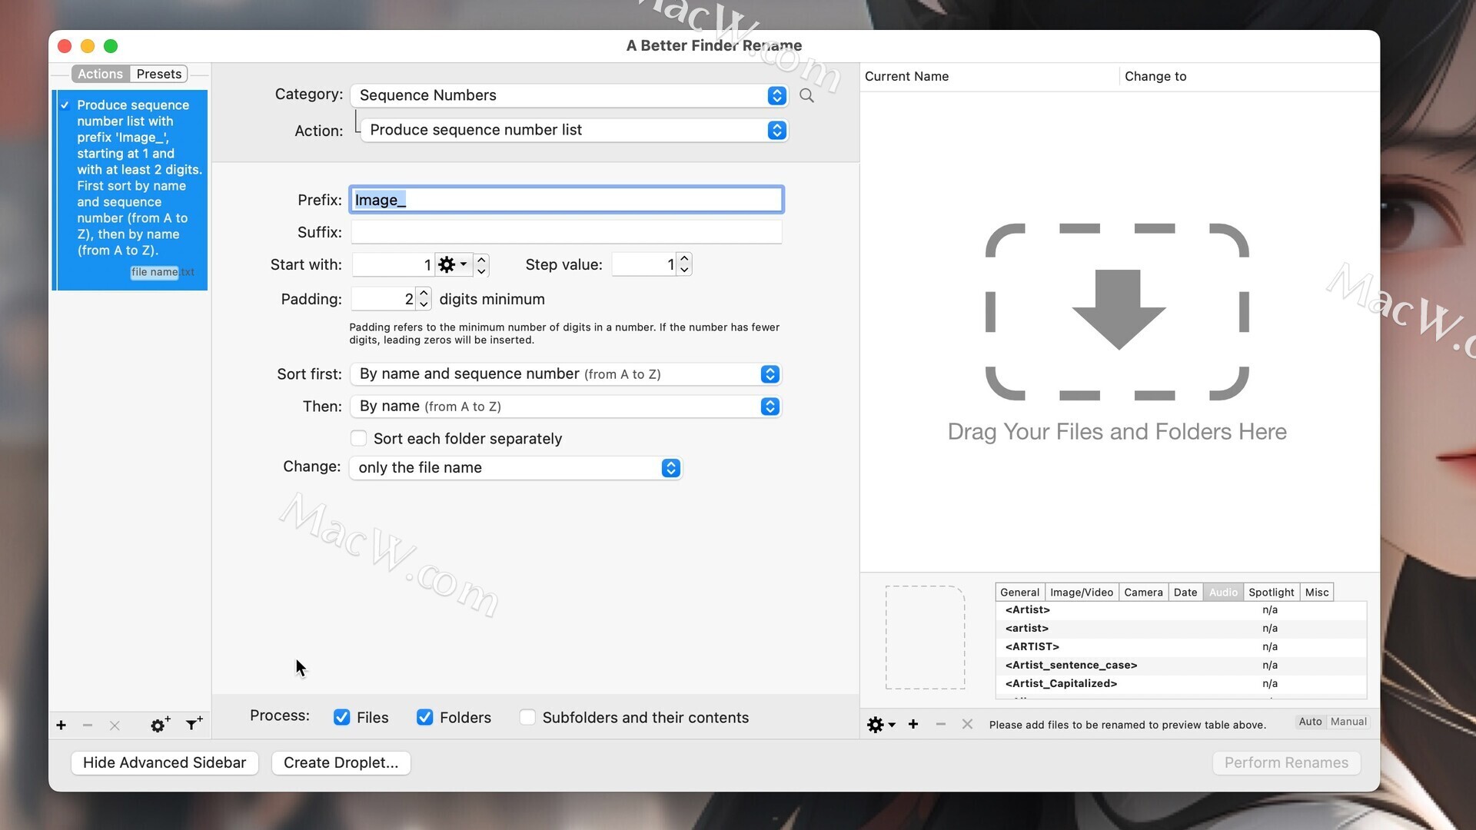Screen dimensions: 1476x830
Task: Click the magnifying glass search icon beside Category
Action: pos(806,95)
